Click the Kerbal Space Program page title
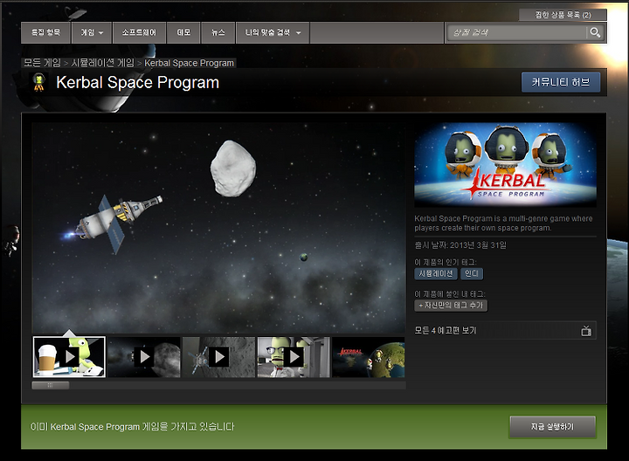Viewport: 629px width, 461px height. [x=138, y=83]
